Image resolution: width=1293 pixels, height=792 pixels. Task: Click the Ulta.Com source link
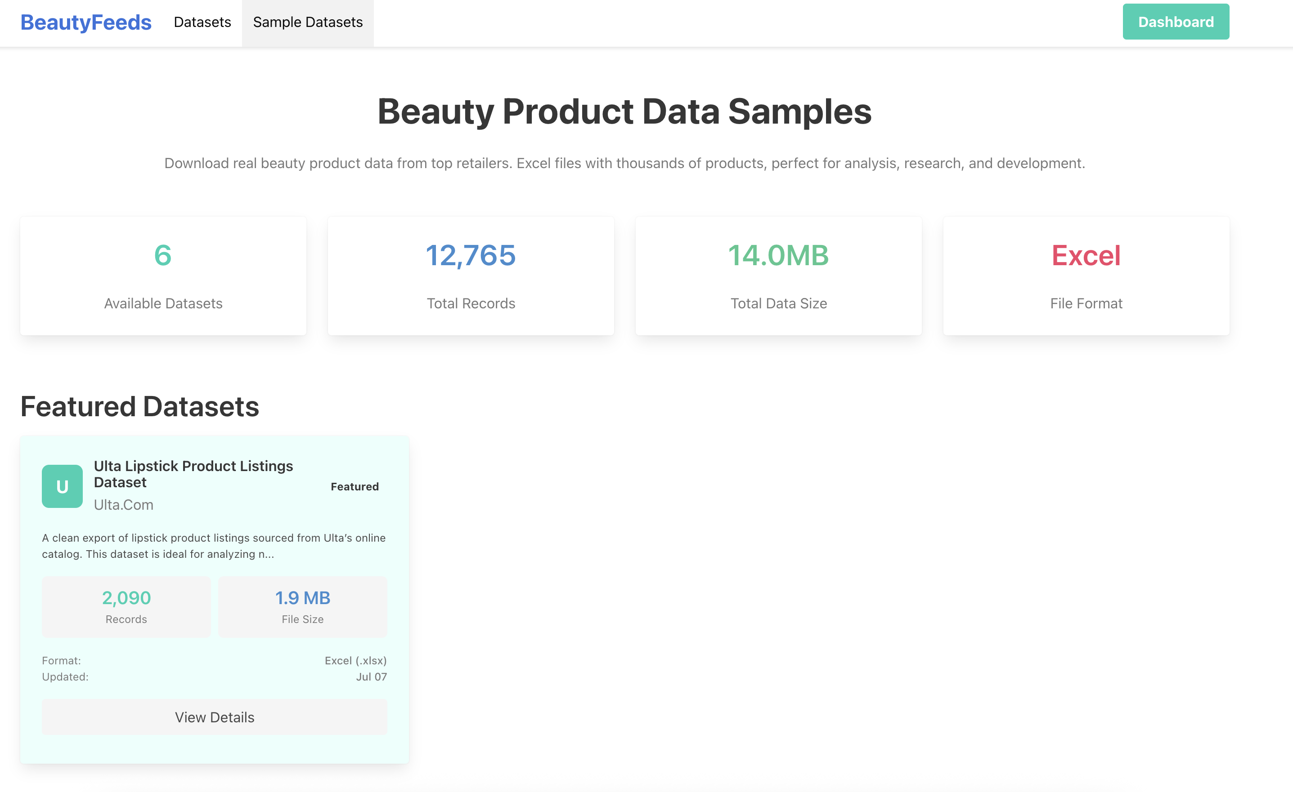click(123, 504)
